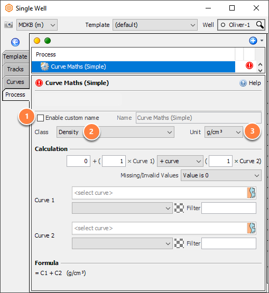Open the Curve 2 curve picker icon

(x=251, y=228)
